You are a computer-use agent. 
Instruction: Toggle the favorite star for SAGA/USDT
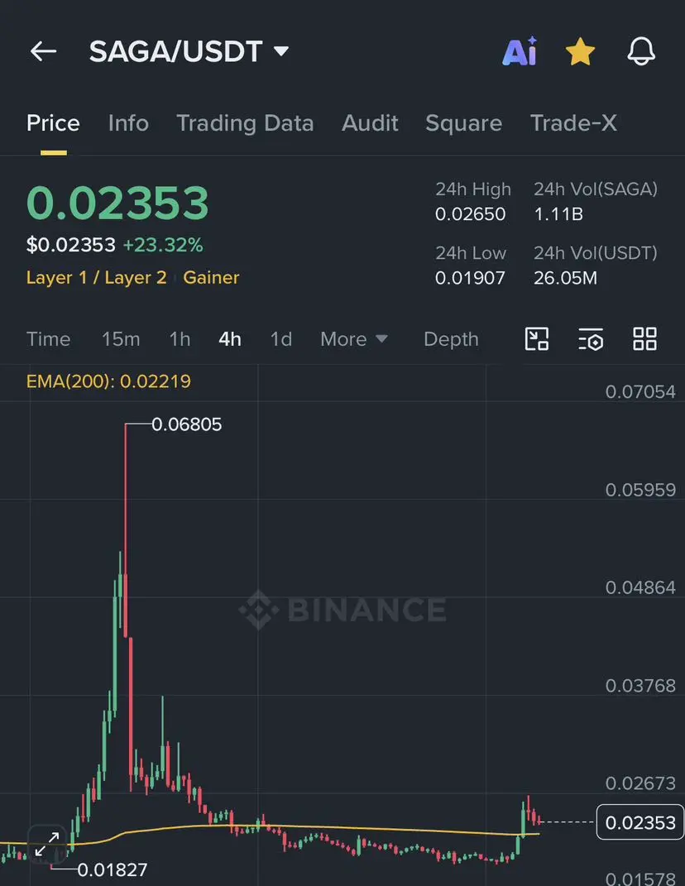coord(580,51)
